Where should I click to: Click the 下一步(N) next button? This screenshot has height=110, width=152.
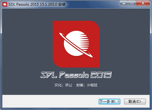[109, 101]
